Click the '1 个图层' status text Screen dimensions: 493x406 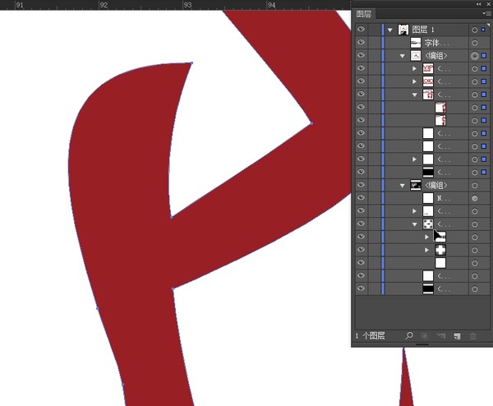coord(370,335)
